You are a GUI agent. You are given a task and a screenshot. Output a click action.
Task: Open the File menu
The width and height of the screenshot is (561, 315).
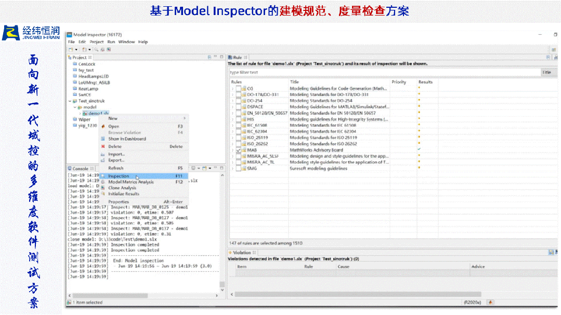[x=72, y=42]
